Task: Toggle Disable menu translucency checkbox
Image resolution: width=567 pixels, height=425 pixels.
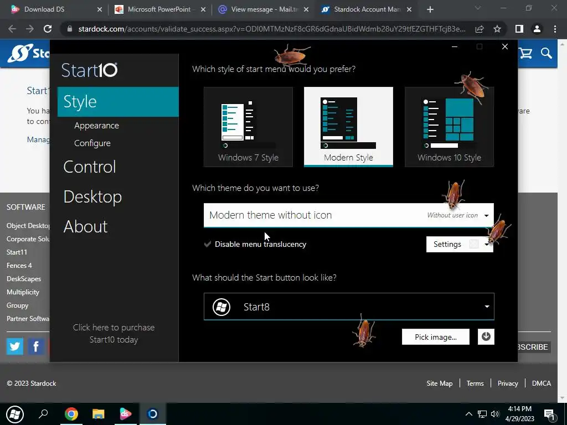Action: coord(208,244)
